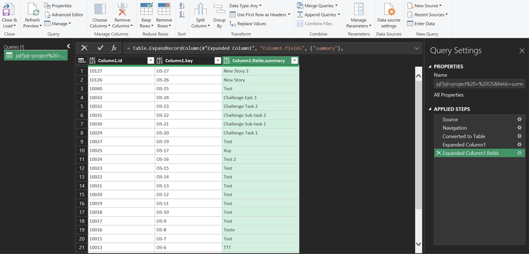Select the Converted to Table step
Image resolution: width=529 pixels, height=254 pixels.
click(x=463, y=136)
